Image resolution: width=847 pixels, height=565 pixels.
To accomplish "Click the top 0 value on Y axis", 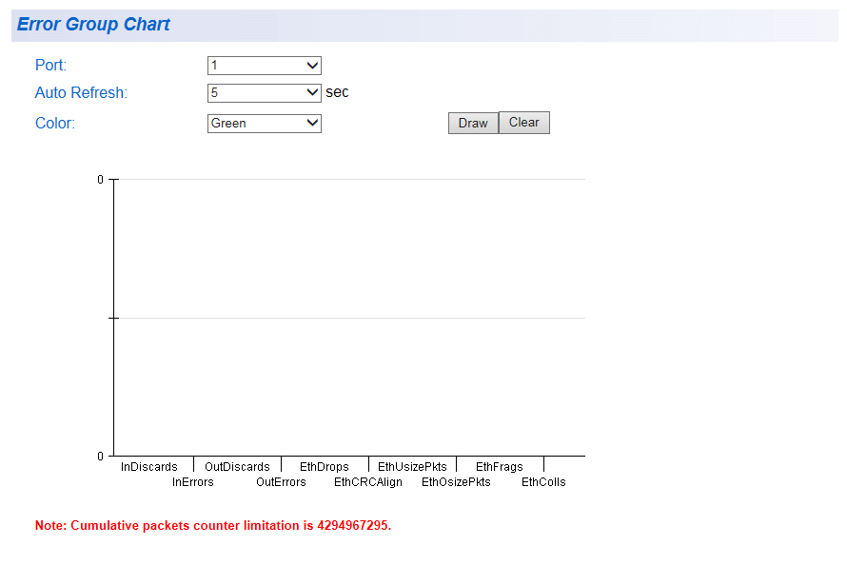I will (x=101, y=180).
